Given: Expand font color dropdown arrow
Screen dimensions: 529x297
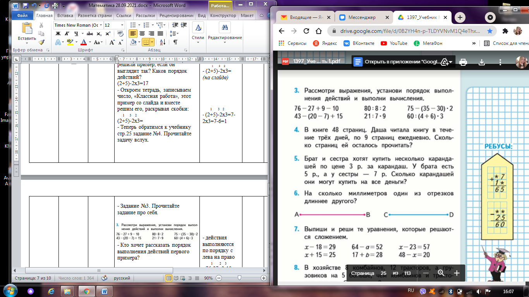Looking at the screenshot, I should (89, 42).
